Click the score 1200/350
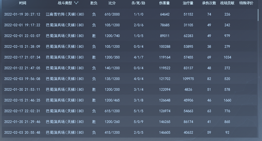The image size is (262, 141). pos(112,57)
